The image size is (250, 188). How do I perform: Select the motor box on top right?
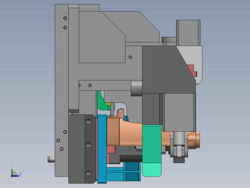tap(188, 33)
